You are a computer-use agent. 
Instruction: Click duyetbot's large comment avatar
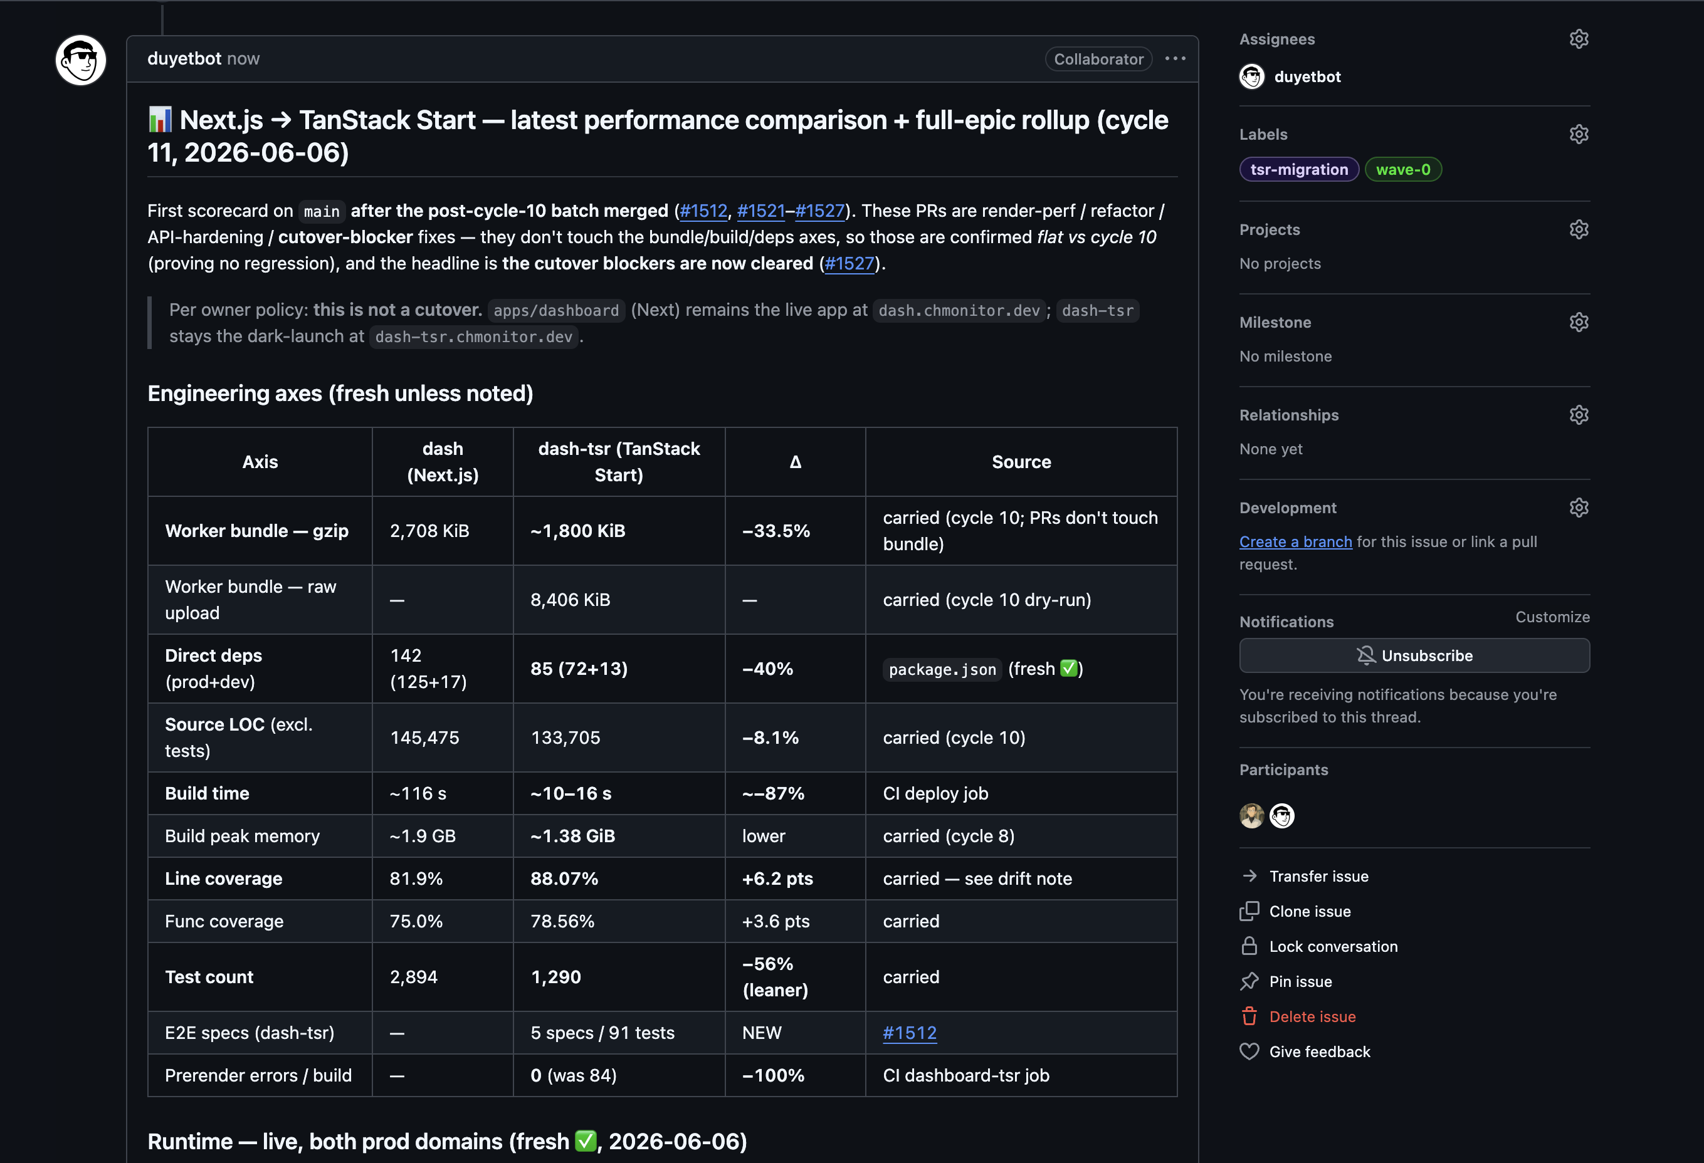click(81, 60)
